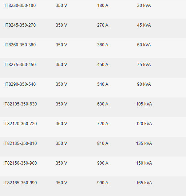Select model IT82135-350-810

click(20, 143)
